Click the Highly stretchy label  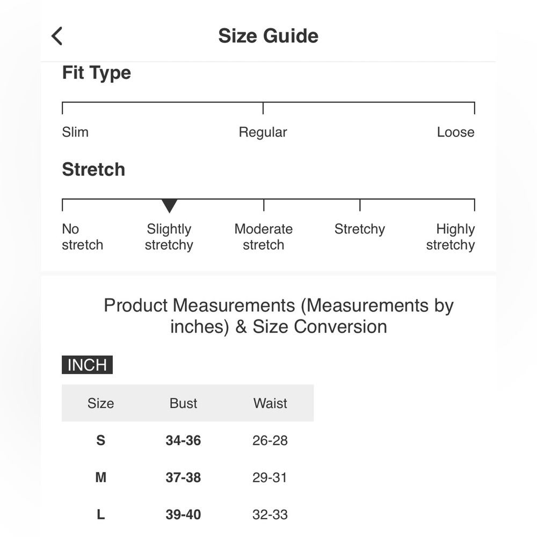click(451, 237)
